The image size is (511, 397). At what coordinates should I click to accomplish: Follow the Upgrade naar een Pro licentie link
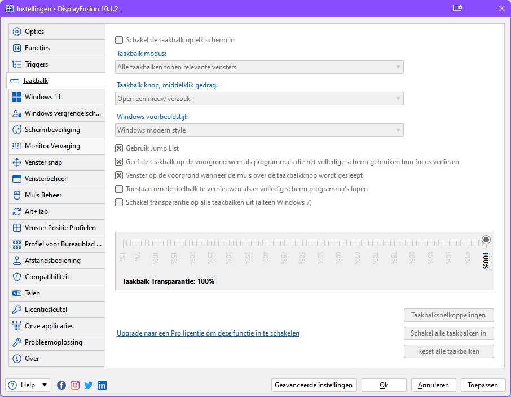coord(208,333)
